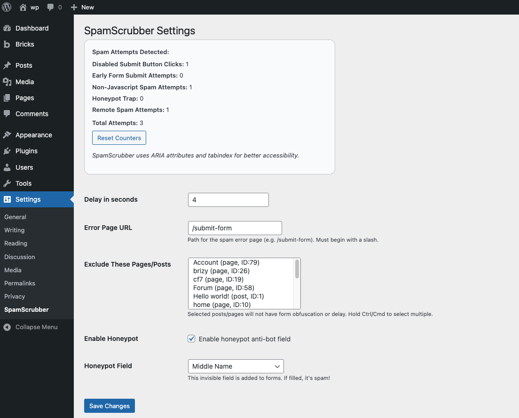Open the New item in admin bar
Screen dimensions: 519x418
tap(82, 7)
